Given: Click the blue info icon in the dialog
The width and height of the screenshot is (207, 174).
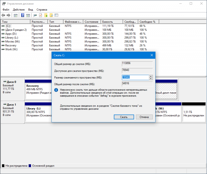Looking at the screenshot, I should click(x=56, y=90).
